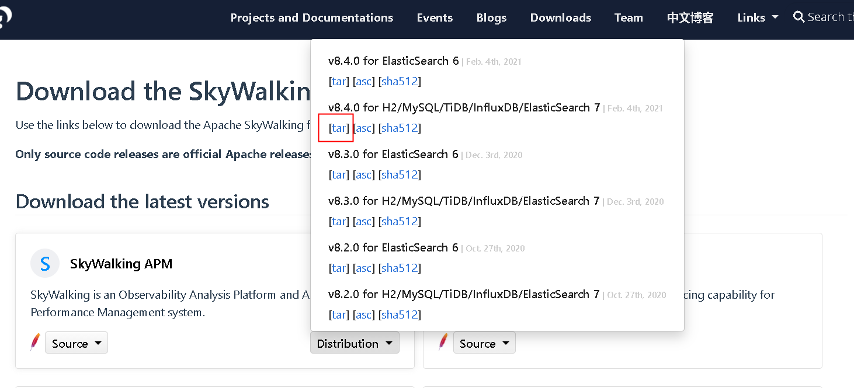Click the Apache feather icon beside right Source
854x388 pixels.
coord(443,342)
